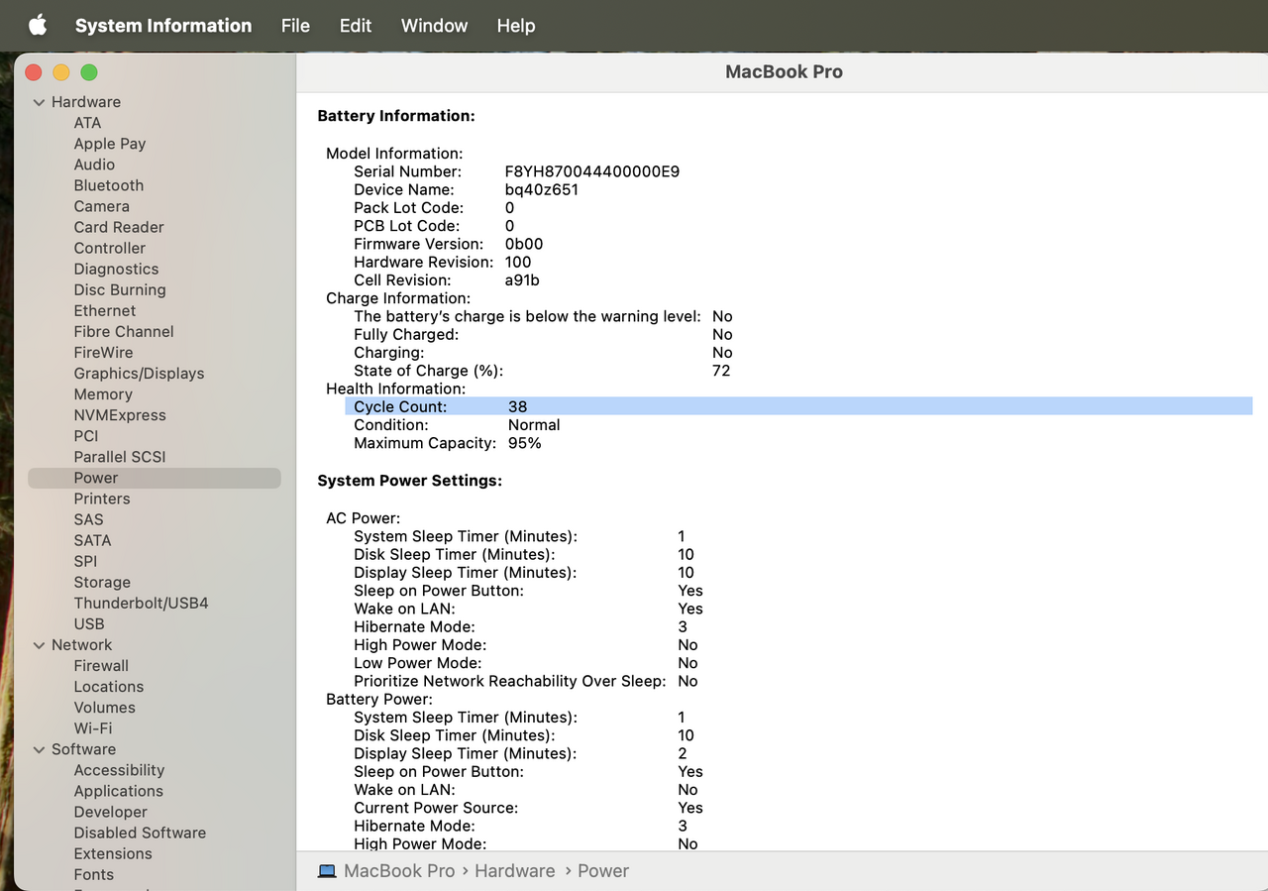Select NVMExpress in the sidebar
1268x891 pixels.
point(120,415)
